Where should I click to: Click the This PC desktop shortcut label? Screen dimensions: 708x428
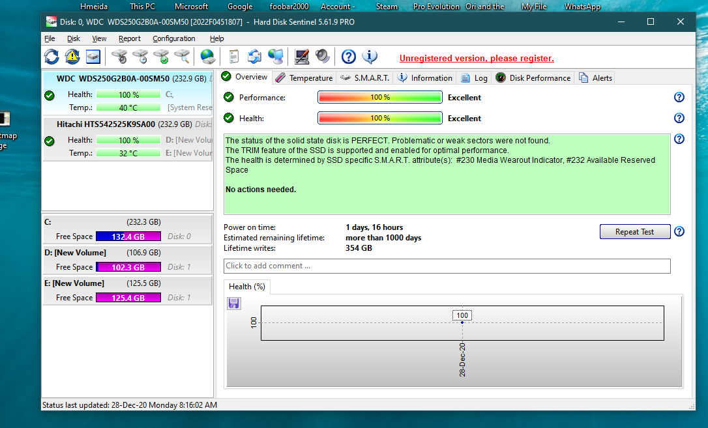click(x=142, y=7)
